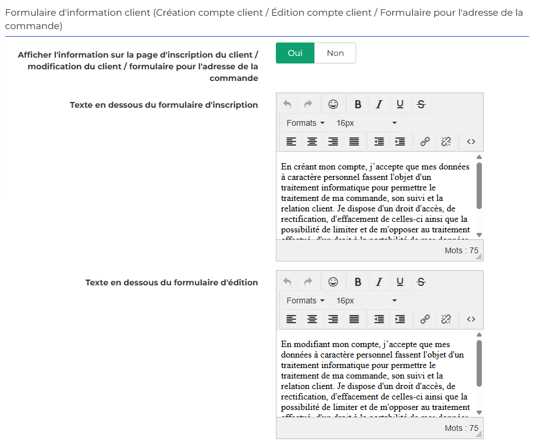
Task: Increase indent in inscription editor
Action: coord(400,142)
